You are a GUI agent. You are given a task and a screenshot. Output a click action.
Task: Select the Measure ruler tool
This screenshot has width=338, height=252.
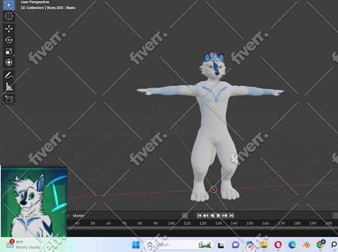coord(9,87)
